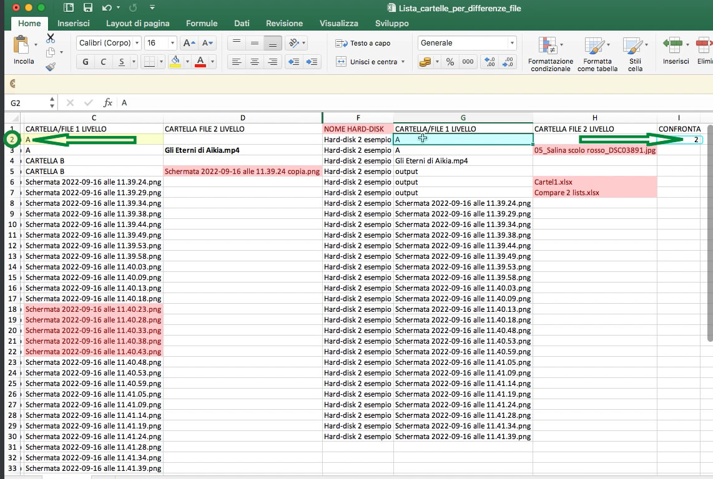The width and height of the screenshot is (713, 479).
Task: Apply the 000 thousands separator style
Action: point(468,62)
